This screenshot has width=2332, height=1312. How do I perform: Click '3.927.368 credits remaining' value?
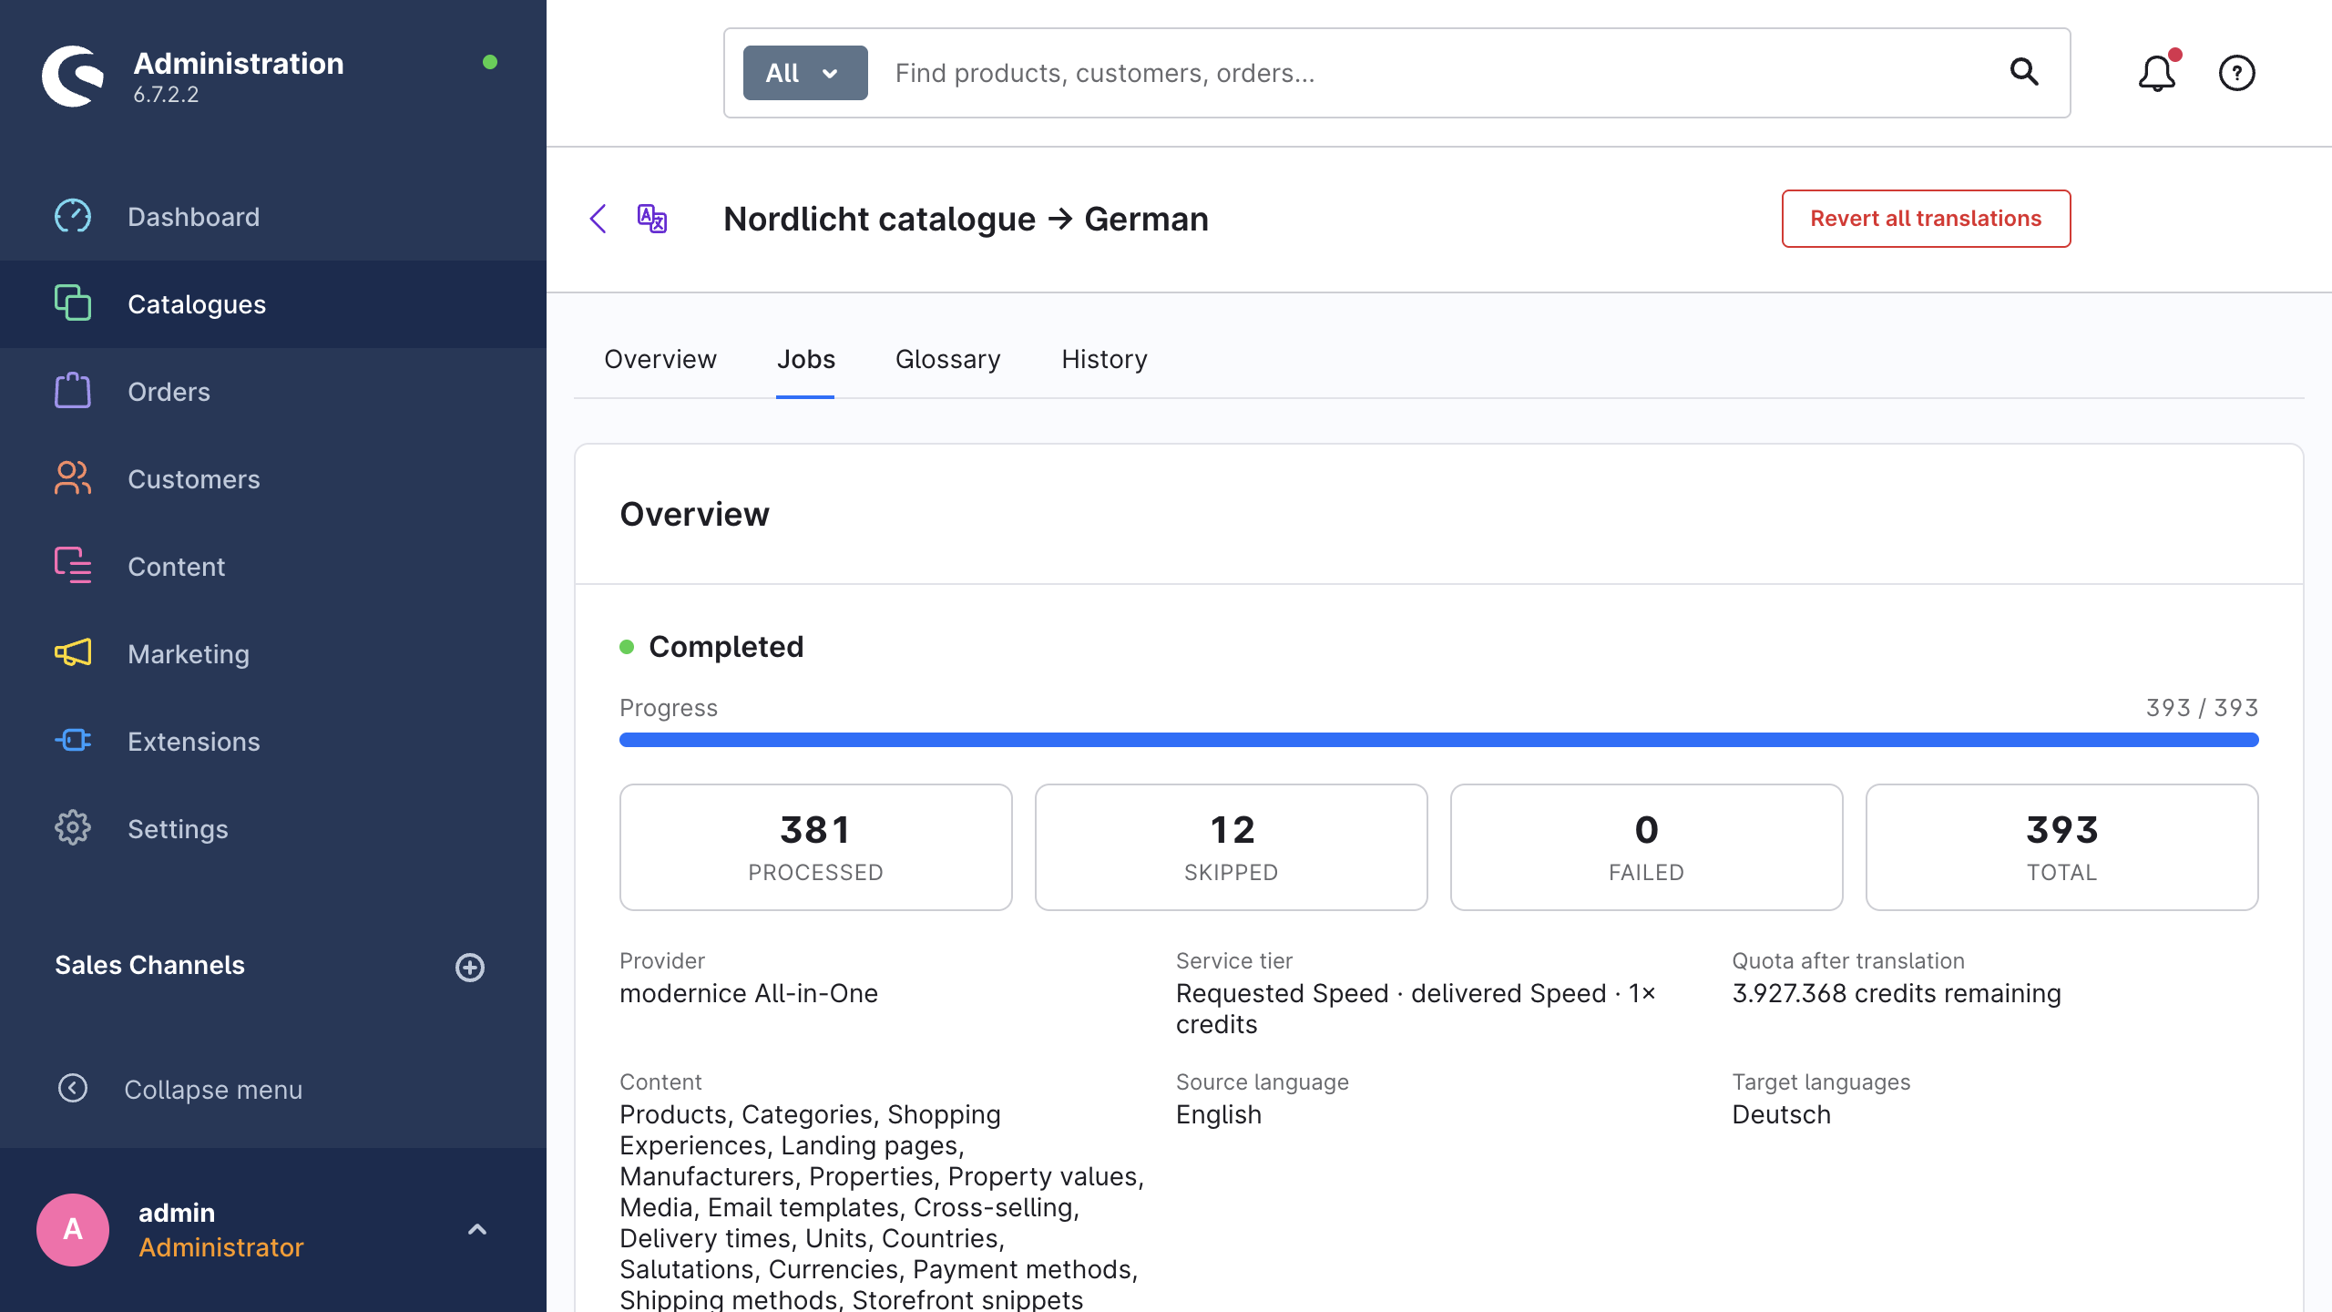point(1897,993)
